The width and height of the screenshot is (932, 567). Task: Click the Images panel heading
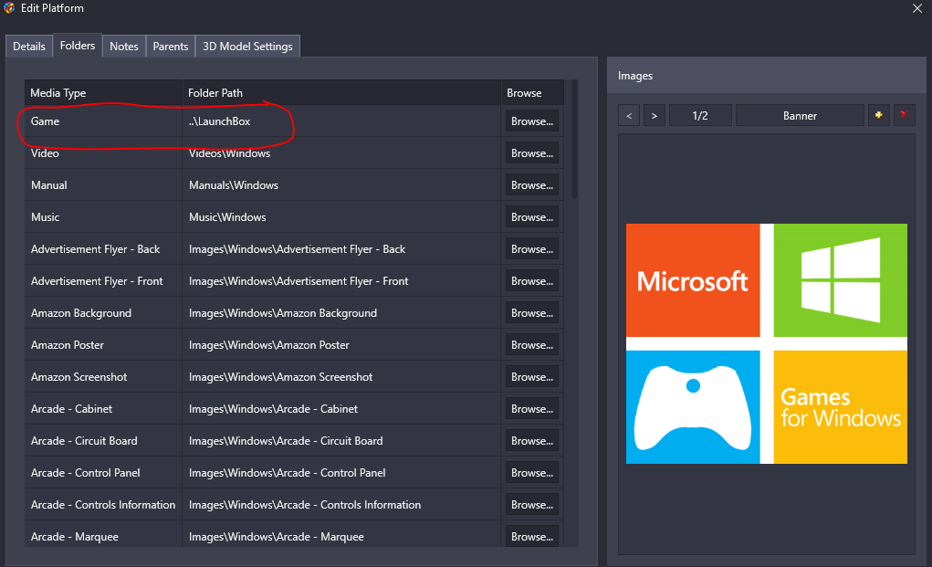[x=634, y=76]
